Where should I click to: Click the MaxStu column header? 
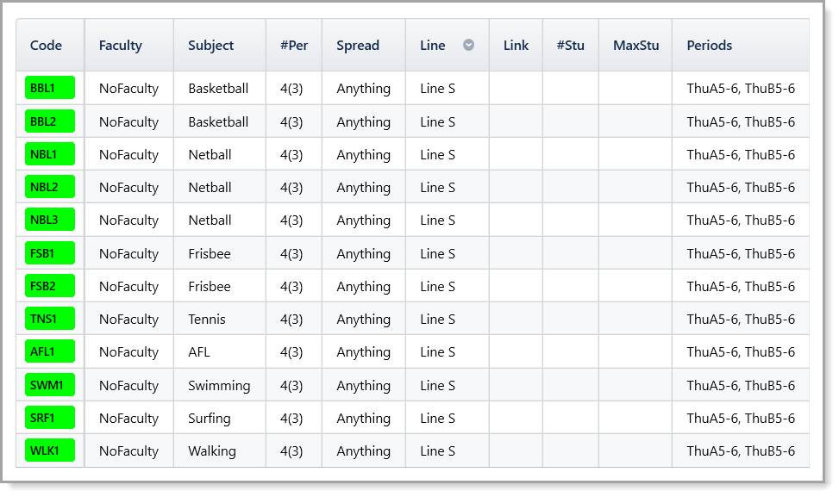click(636, 46)
